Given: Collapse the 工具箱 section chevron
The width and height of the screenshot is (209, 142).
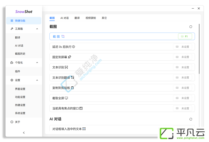Looking at the screenshot, I should [x=37, y=29].
